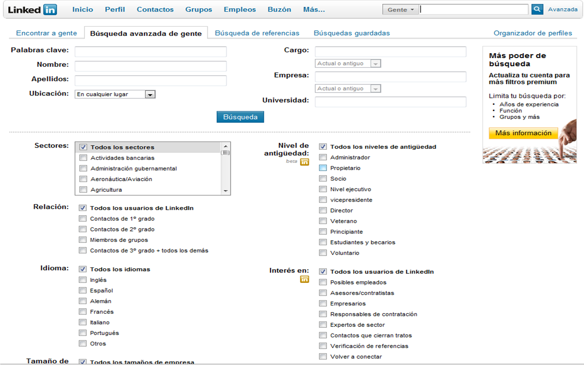Image resolution: width=584 pixels, height=365 pixels.
Task: Open Organizador de perfiles link
Action: point(533,33)
